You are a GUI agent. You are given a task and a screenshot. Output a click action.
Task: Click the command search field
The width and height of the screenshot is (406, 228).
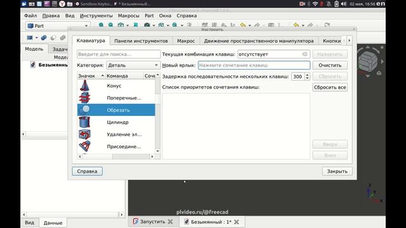[x=119, y=54]
